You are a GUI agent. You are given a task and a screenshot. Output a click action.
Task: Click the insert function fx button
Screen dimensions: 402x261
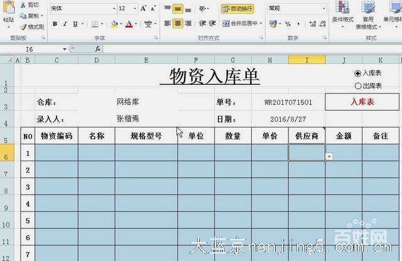[97, 49]
